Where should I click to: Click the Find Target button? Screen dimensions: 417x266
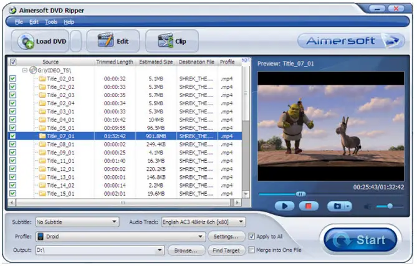coord(226,250)
